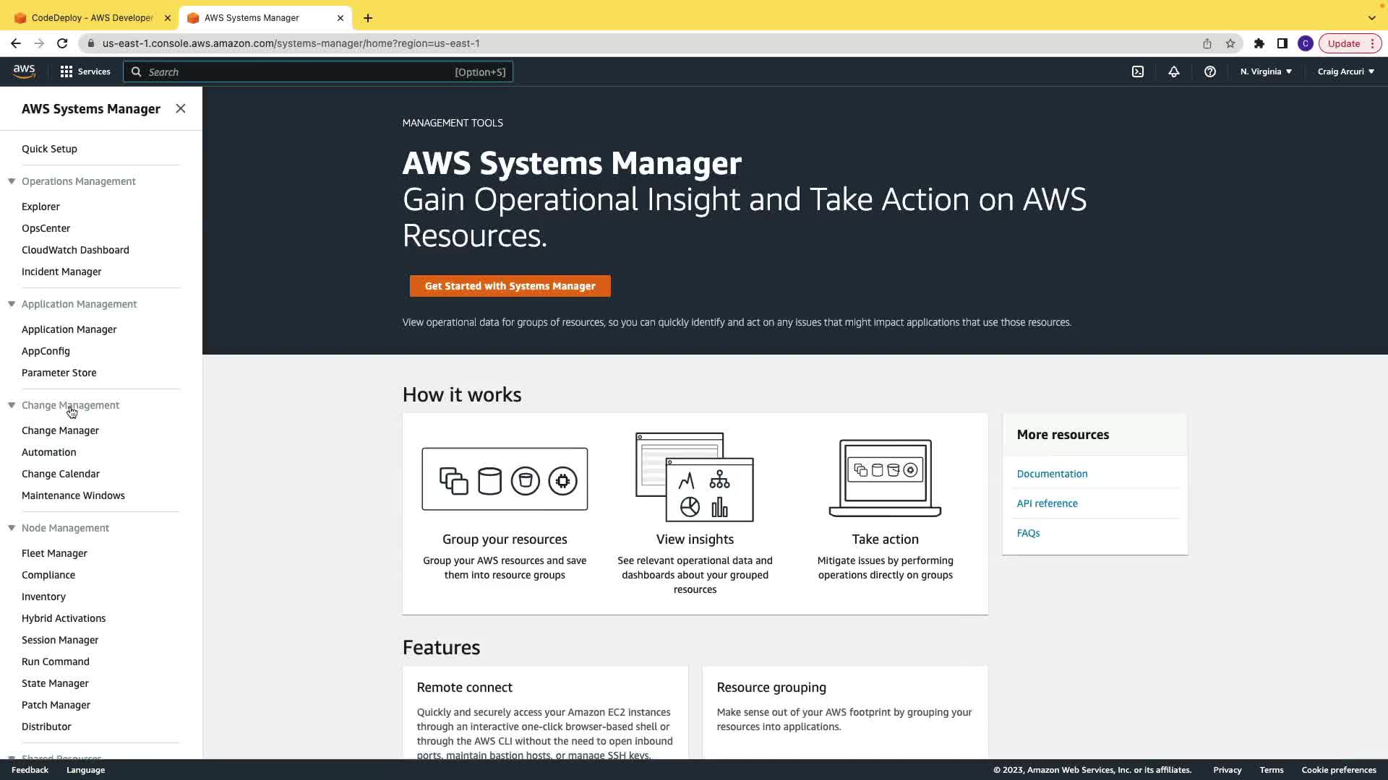Collapse the Operations Management section

coord(12,181)
